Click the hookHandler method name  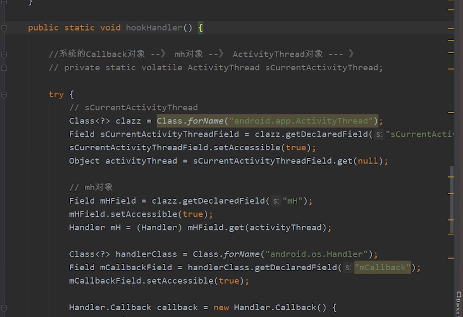point(154,28)
